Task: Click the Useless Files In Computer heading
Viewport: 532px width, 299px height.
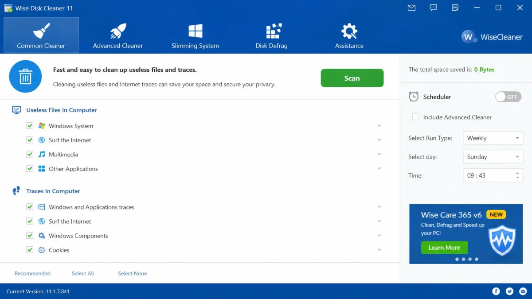Action: coord(62,110)
